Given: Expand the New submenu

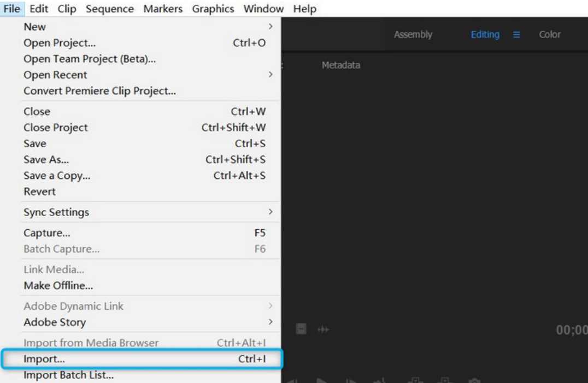Looking at the screenshot, I should [150, 27].
